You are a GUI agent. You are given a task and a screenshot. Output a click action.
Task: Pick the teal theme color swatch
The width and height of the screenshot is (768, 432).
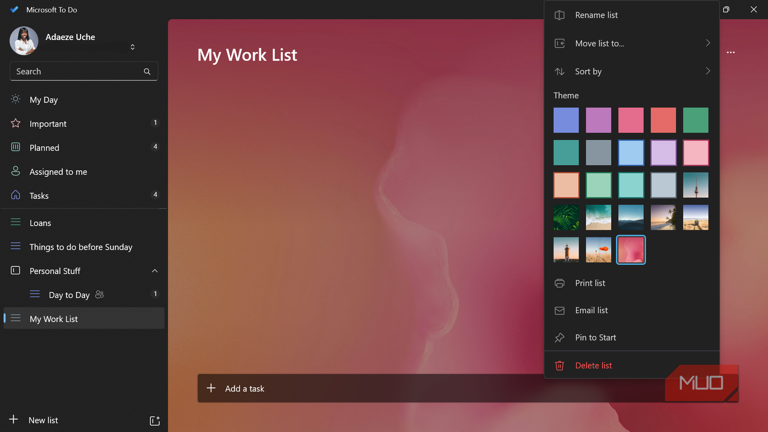click(566, 153)
